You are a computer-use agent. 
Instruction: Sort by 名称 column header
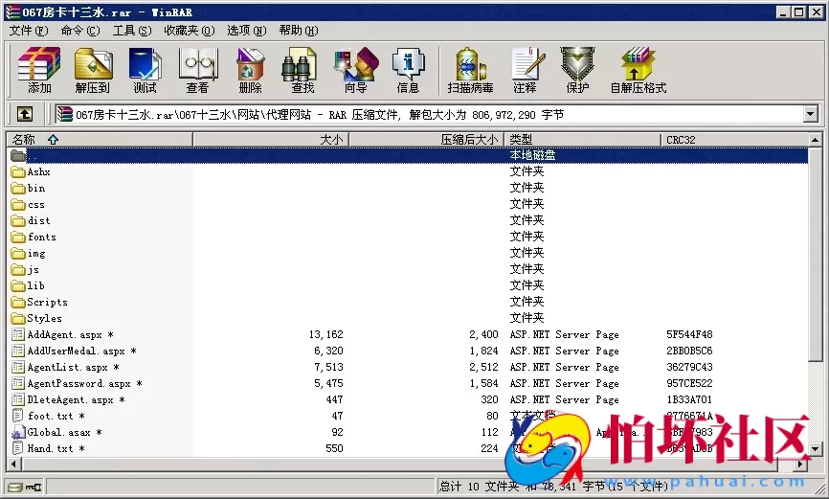tap(100, 140)
